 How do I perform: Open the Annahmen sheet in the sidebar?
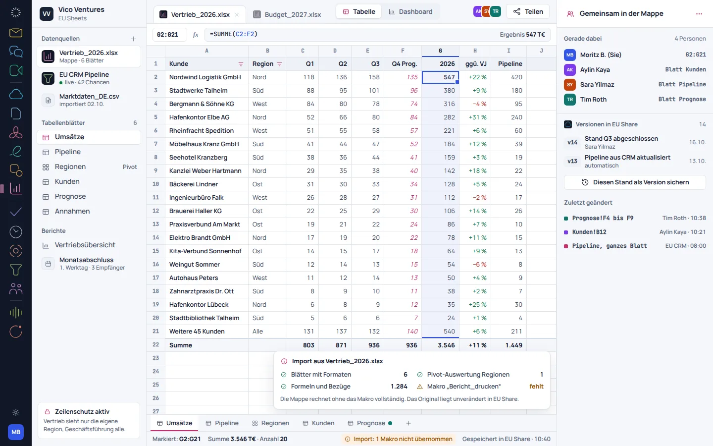89,212
